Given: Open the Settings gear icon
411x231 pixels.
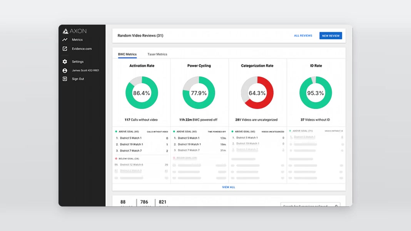Looking at the screenshot, I should pyautogui.click(x=65, y=62).
